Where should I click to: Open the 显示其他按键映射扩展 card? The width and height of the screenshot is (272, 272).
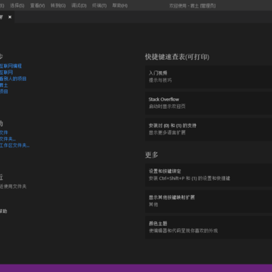coord(209,201)
